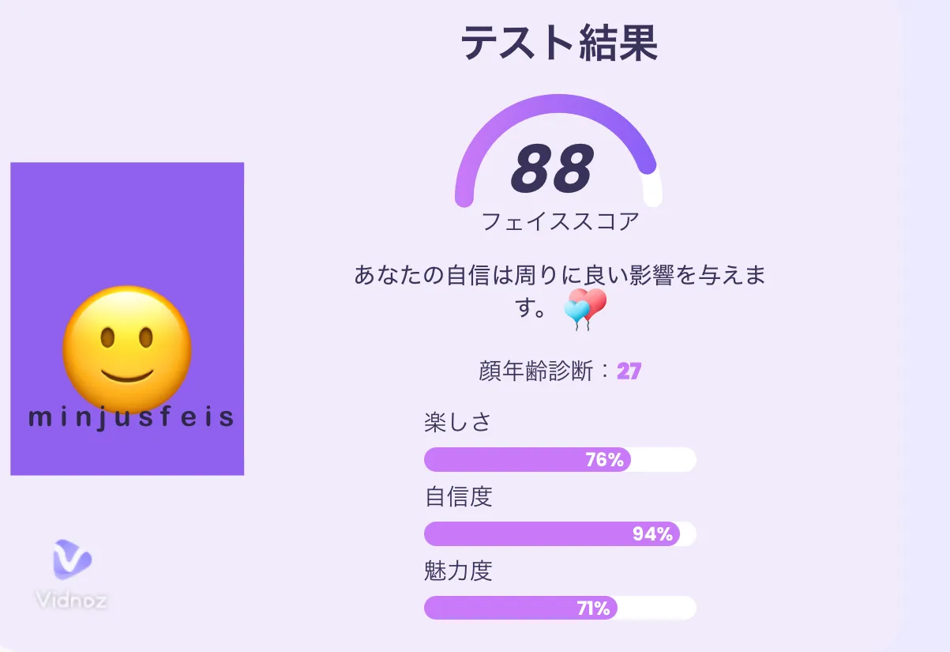Click the 自信度 94% progress bar

point(560,533)
